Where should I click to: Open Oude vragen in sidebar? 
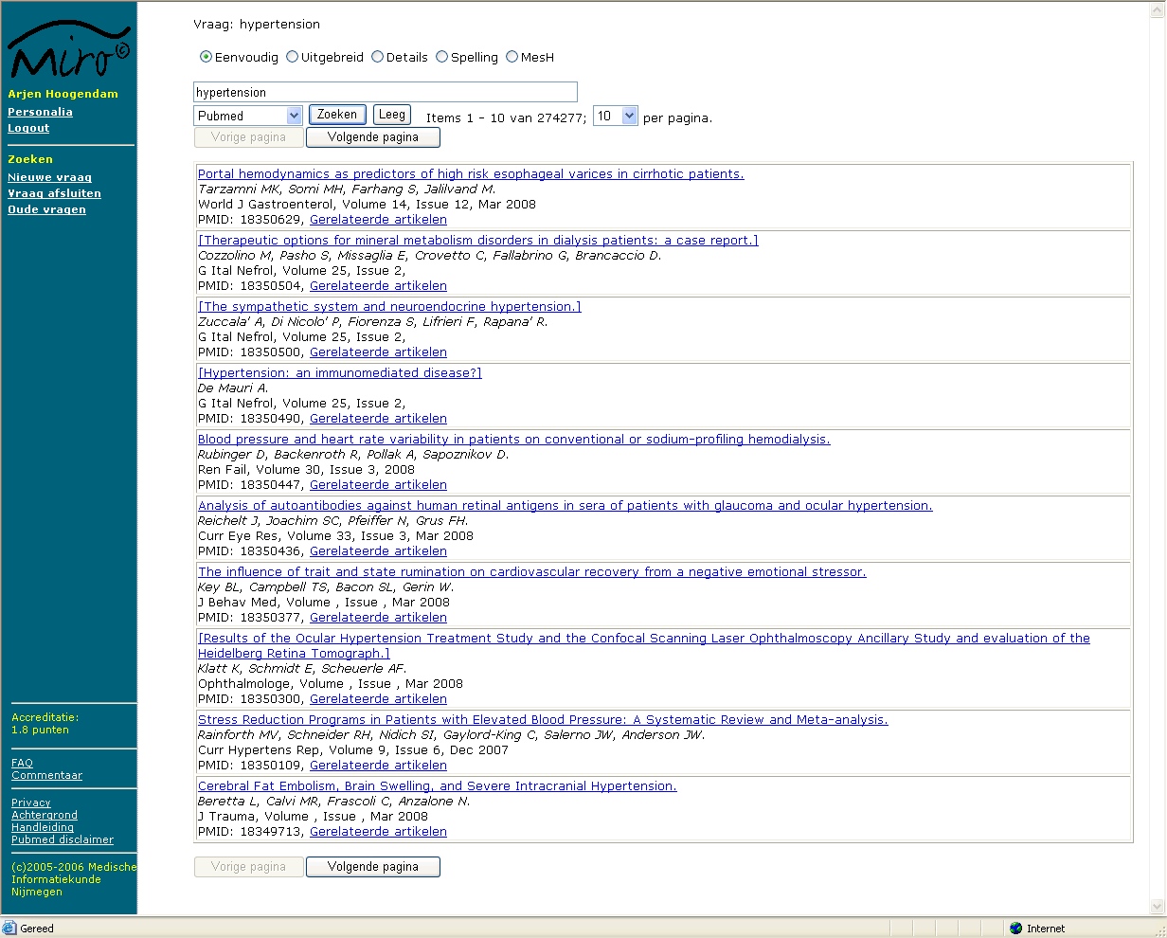(46, 209)
